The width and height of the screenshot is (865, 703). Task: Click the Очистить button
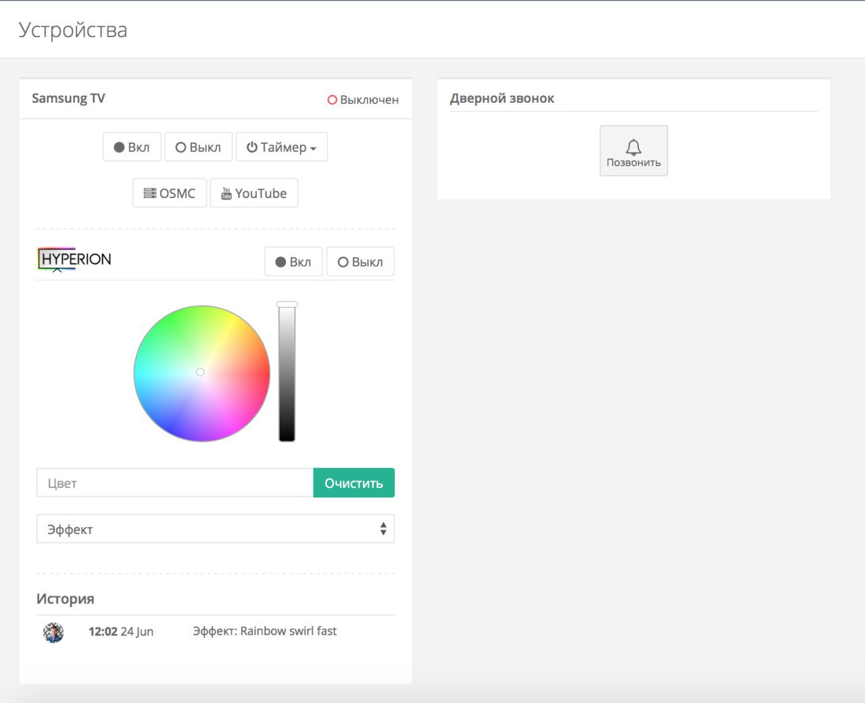(x=354, y=483)
